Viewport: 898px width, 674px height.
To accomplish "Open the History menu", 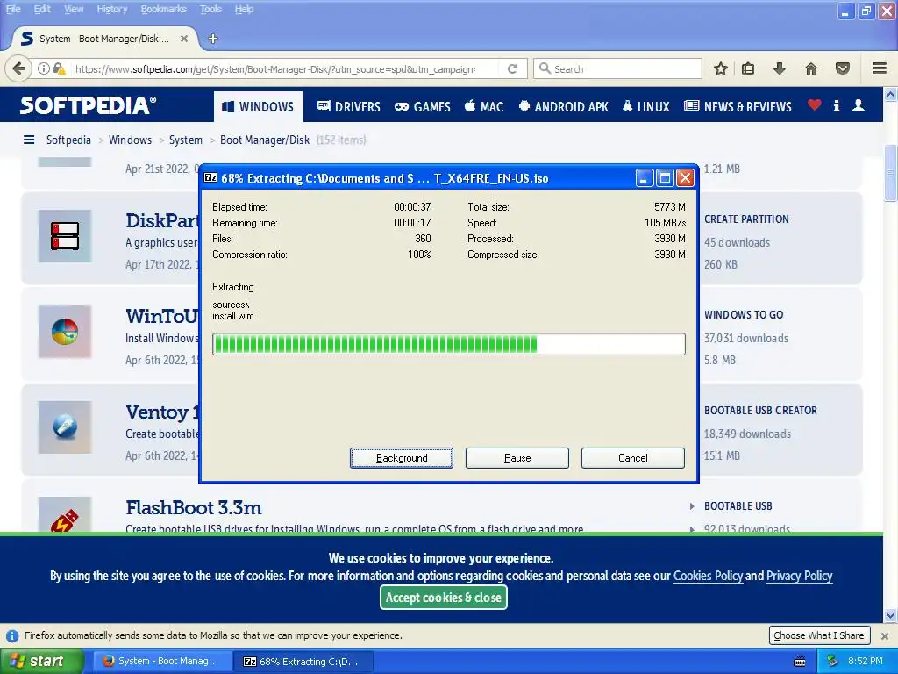I will click(x=111, y=9).
